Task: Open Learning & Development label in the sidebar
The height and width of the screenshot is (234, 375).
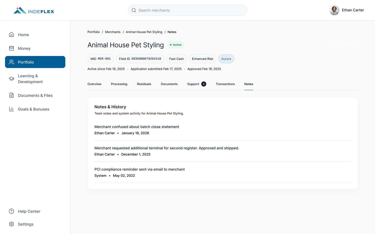Action: [x=30, y=79]
